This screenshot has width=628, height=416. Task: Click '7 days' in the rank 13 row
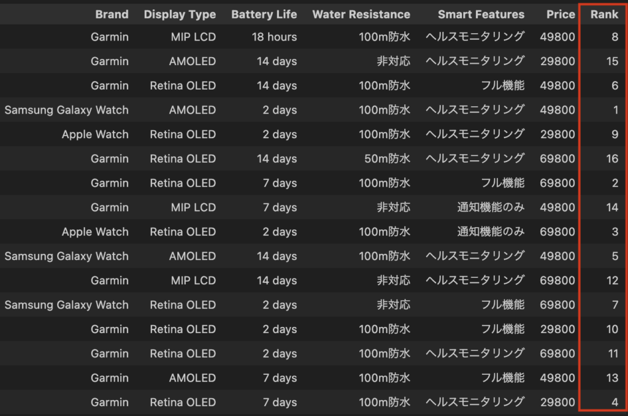point(280,378)
